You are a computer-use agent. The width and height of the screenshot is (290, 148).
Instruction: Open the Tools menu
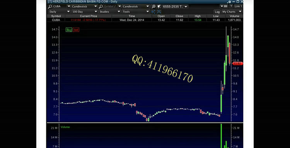click(136, 12)
